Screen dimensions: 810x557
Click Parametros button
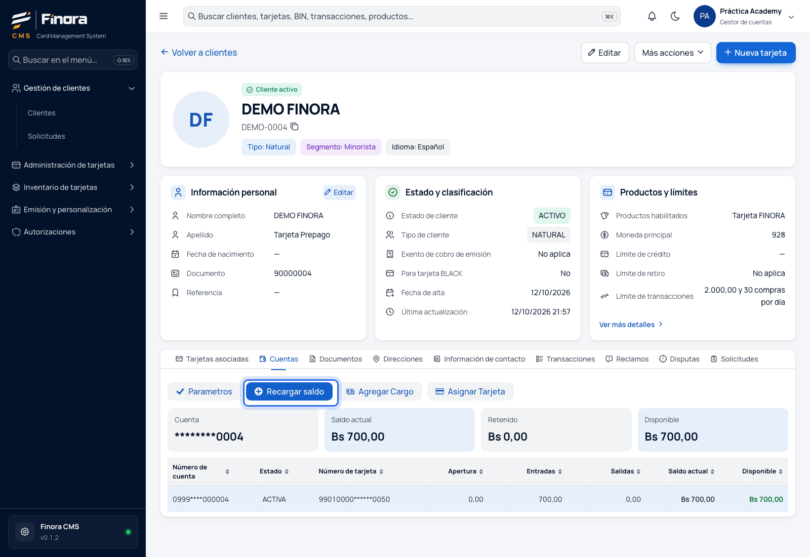pyautogui.click(x=204, y=391)
